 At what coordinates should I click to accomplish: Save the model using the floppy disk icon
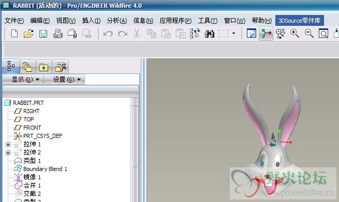tap(43, 34)
